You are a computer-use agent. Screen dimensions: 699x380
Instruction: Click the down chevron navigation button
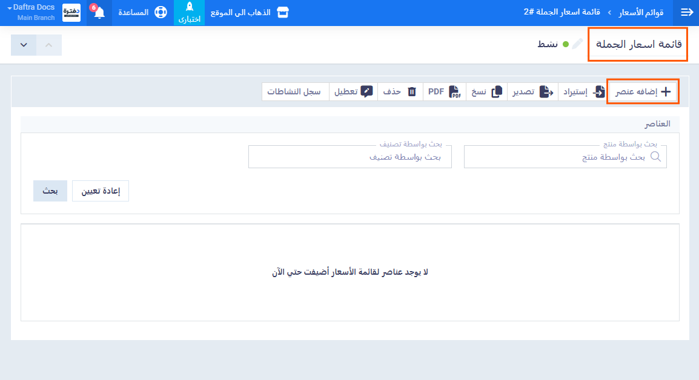tap(24, 45)
